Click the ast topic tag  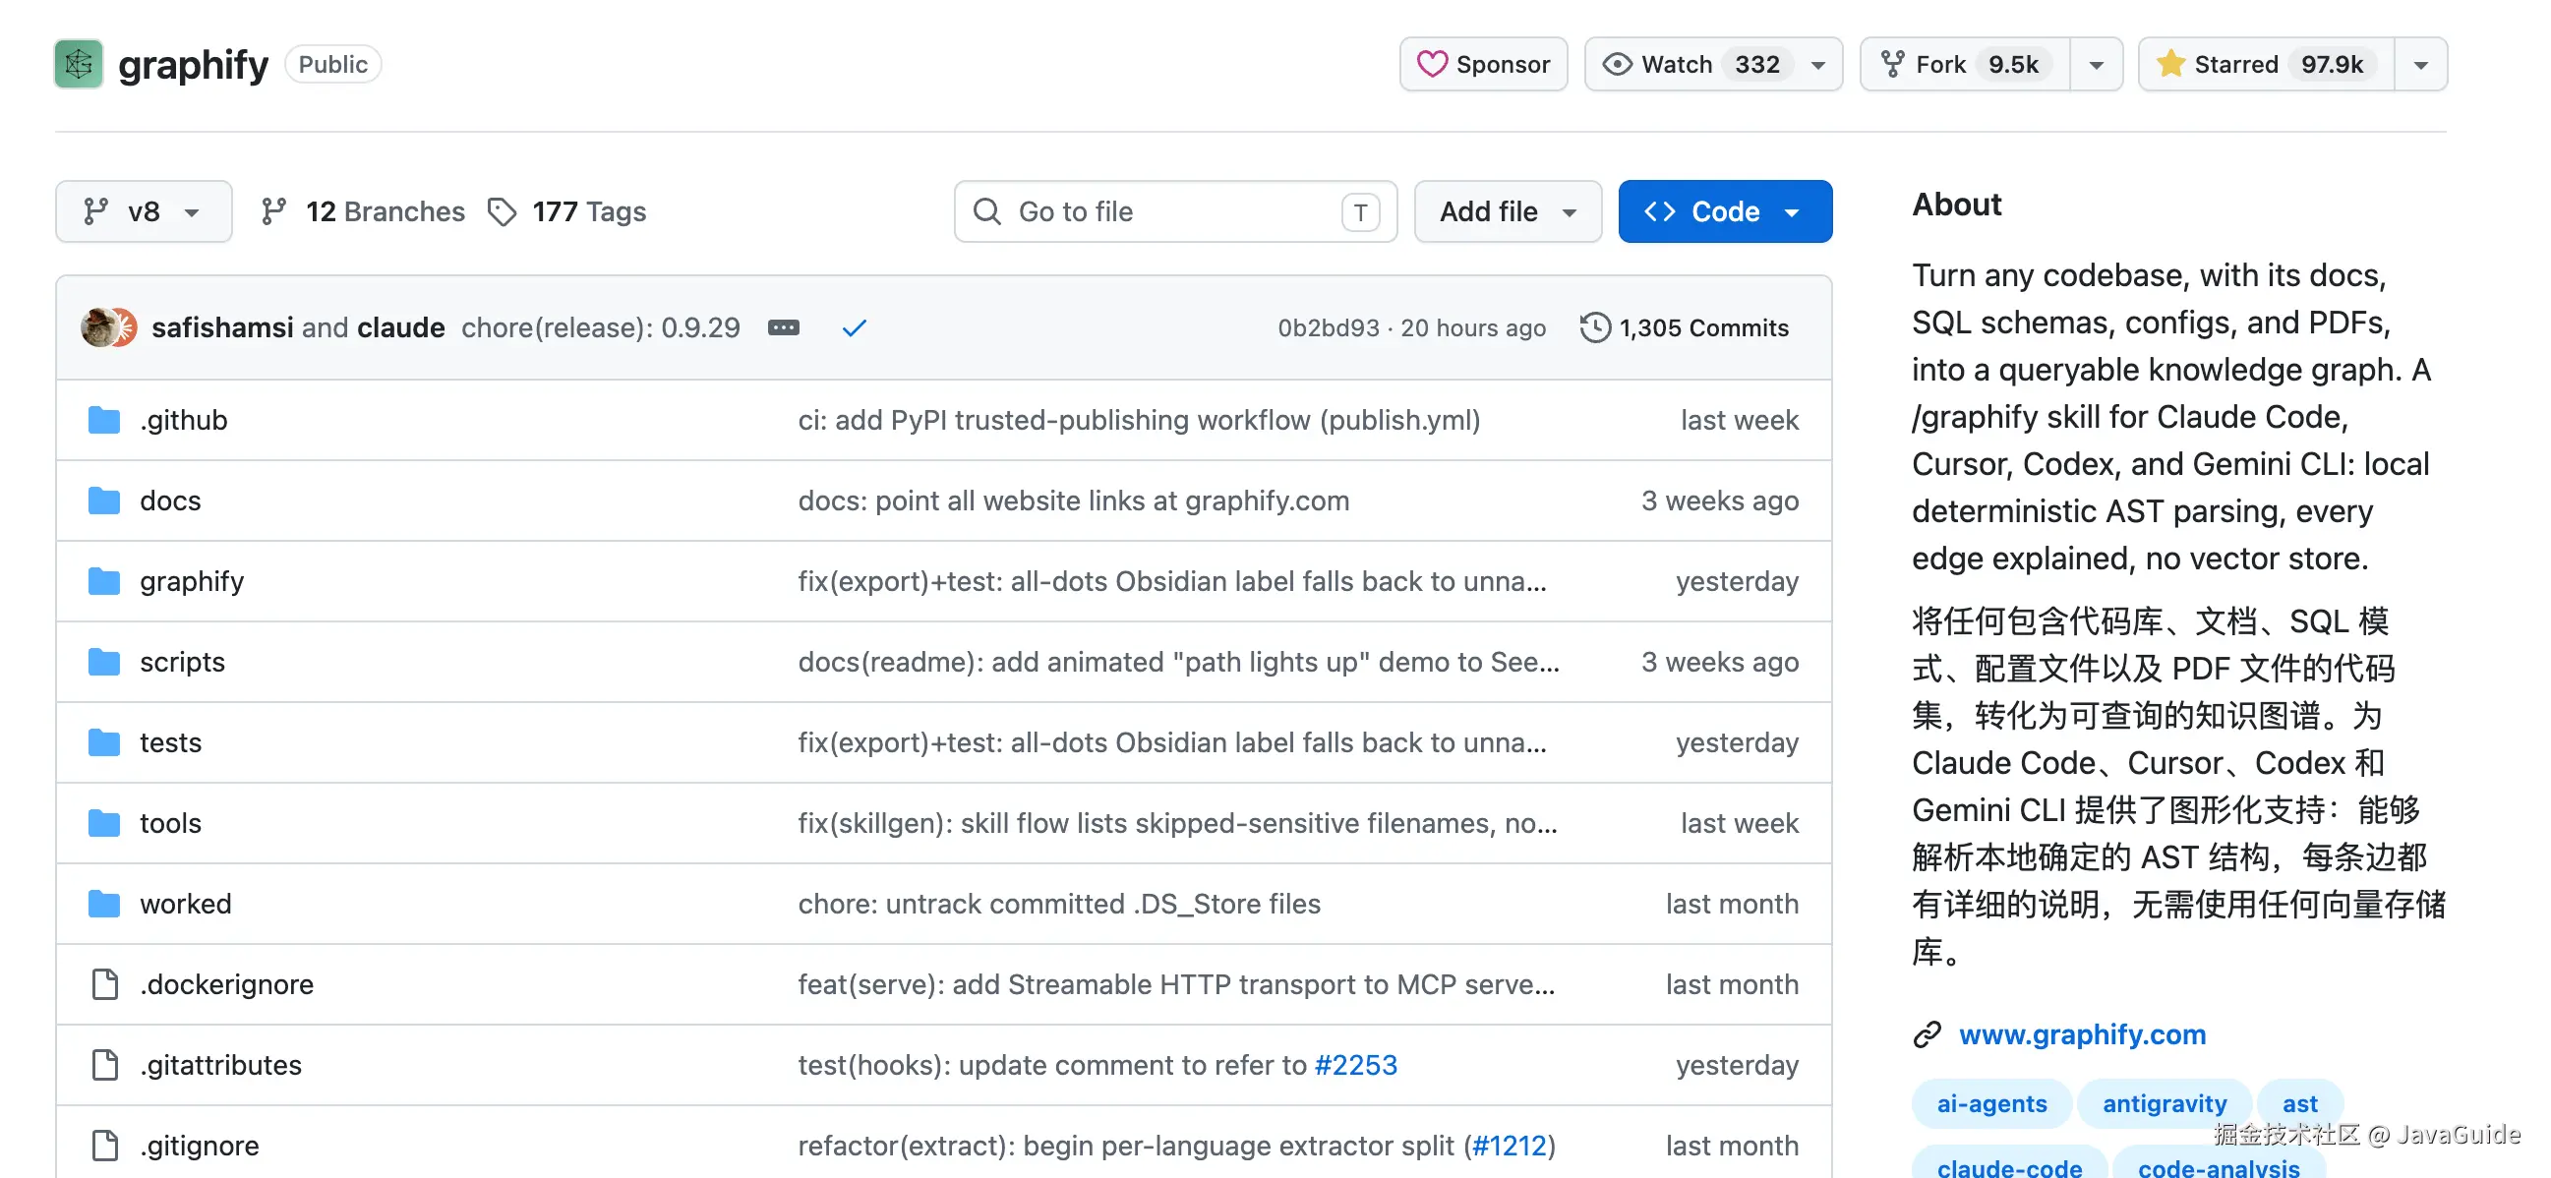click(2299, 1103)
